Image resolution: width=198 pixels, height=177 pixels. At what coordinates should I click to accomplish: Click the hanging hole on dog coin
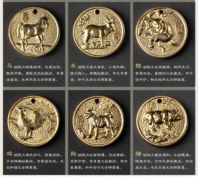point(97,101)
